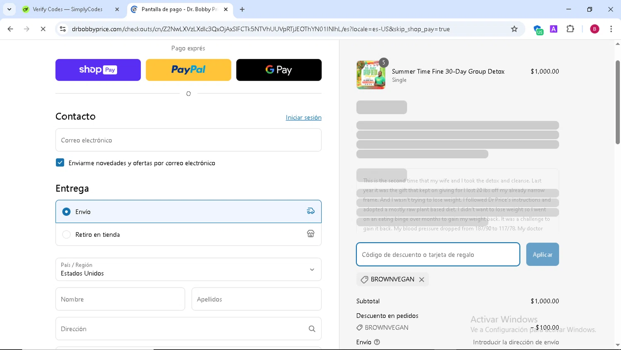Image resolution: width=621 pixels, height=350 pixels.
Task: Stop loading the page
Action: tap(43, 29)
